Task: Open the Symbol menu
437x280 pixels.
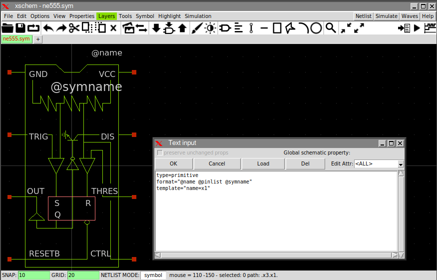Action: (x=145, y=16)
